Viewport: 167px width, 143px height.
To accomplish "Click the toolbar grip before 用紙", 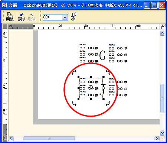I will tap(3, 17).
